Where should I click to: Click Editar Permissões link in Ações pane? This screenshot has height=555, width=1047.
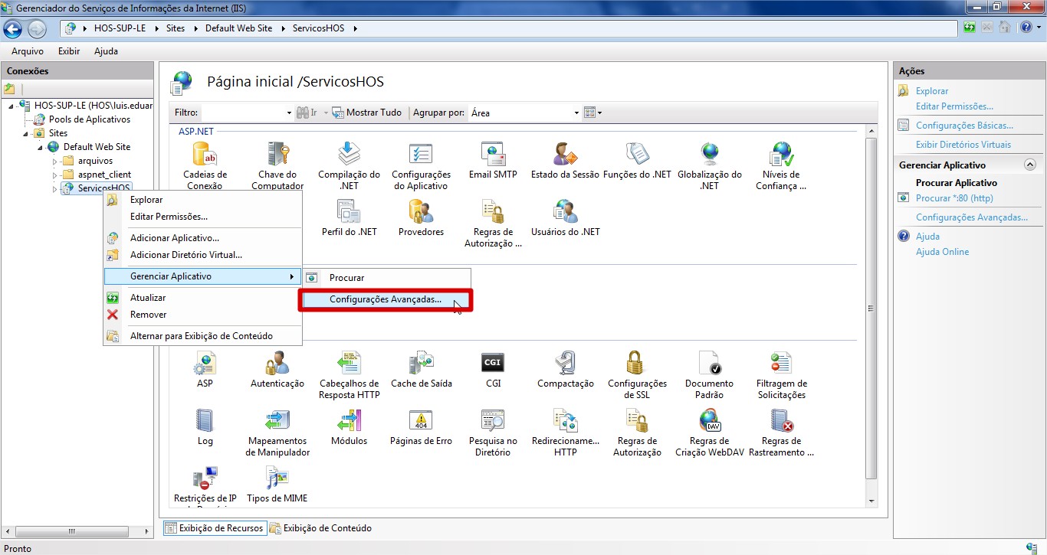click(953, 106)
